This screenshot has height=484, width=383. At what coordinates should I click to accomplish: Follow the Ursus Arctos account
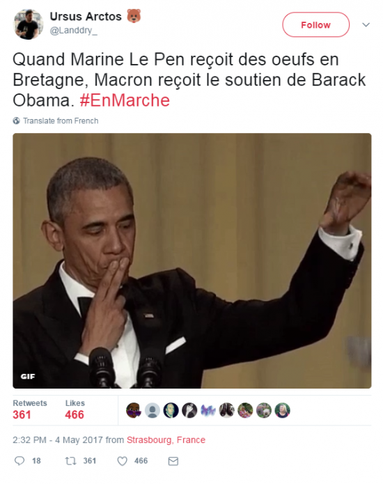(x=315, y=24)
